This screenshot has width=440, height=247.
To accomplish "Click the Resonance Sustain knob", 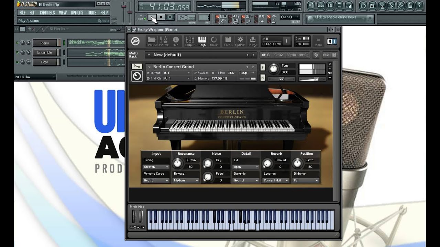I will [x=177, y=164].
